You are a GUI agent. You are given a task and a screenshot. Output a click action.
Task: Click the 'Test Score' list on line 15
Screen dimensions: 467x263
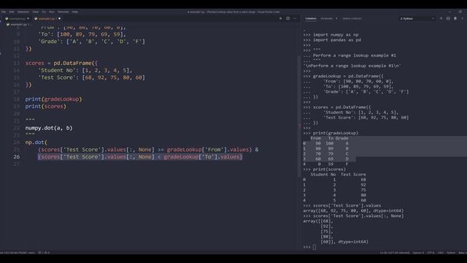(91, 77)
